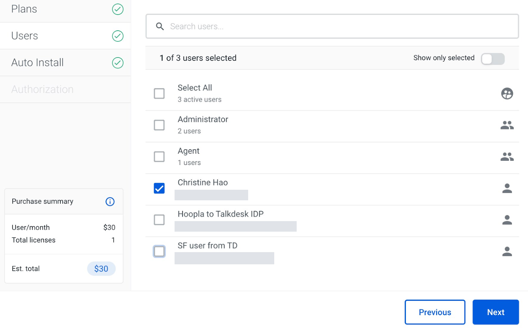Click the search magnifier icon

click(160, 26)
